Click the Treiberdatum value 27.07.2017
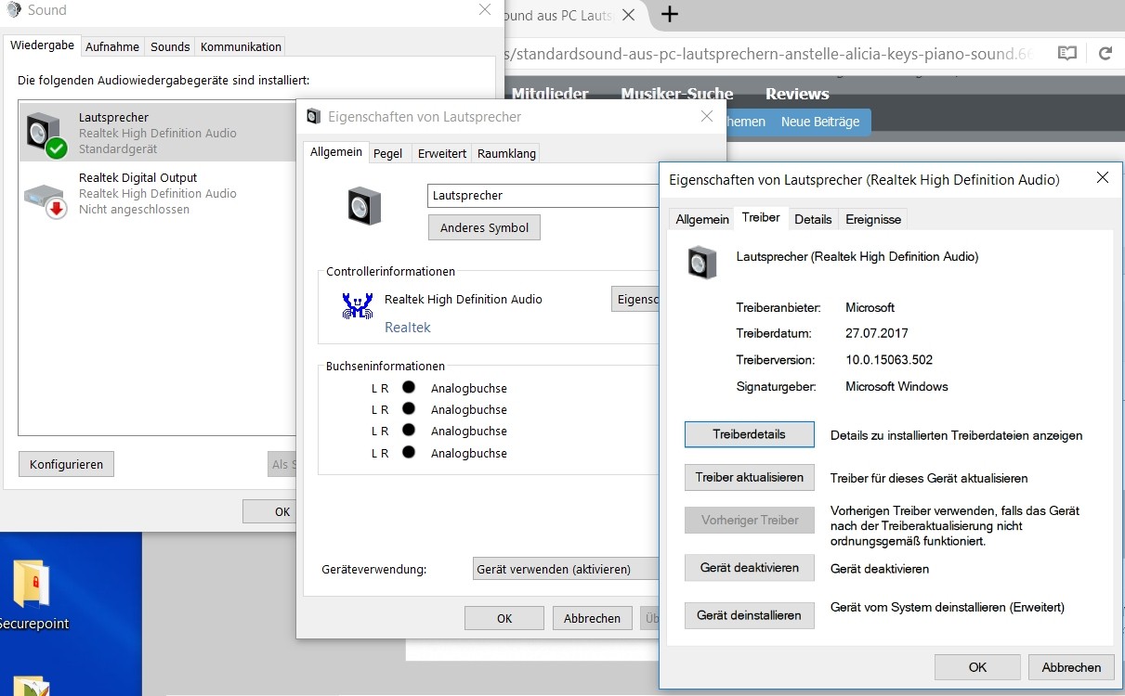The height and width of the screenshot is (696, 1125). tap(877, 333)
